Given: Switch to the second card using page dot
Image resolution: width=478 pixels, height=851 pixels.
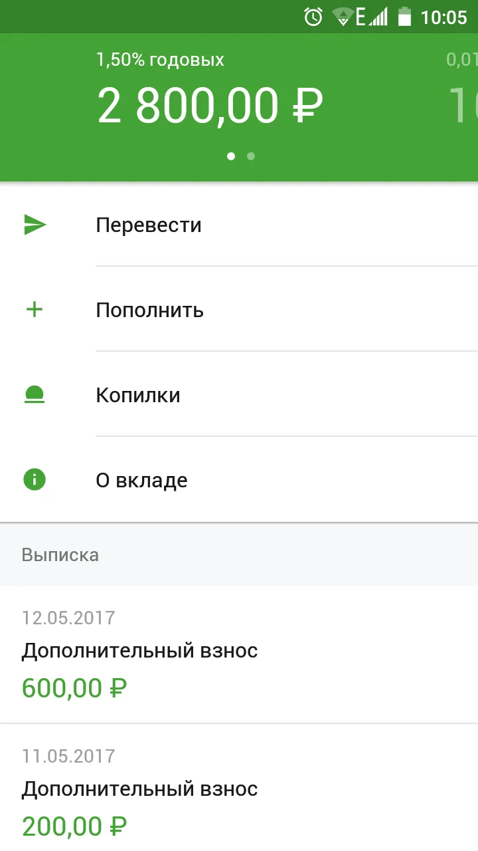Looking at the screenshot, I should [251, 156].
